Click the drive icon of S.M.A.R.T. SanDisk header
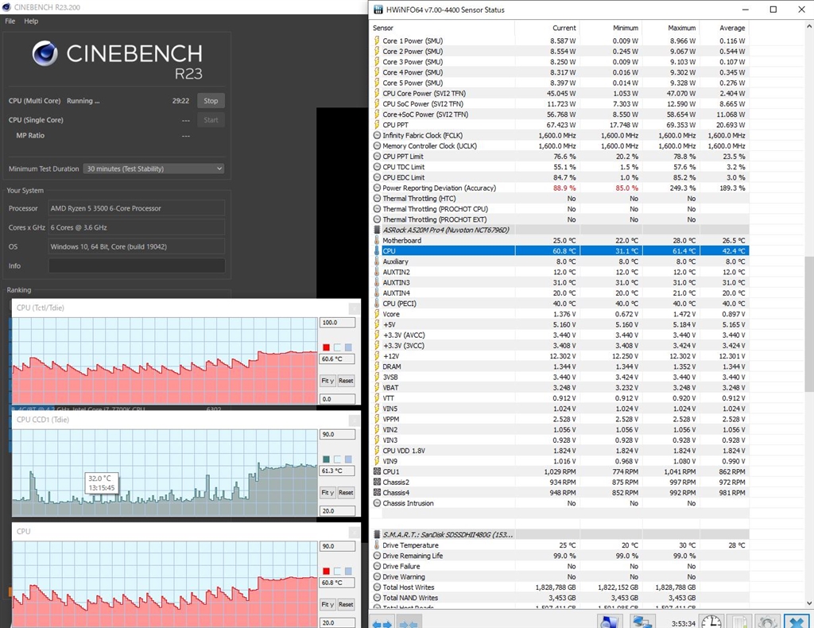Image resolution: width=814 pixels, height=628 pixels. (x=377, y=534)
